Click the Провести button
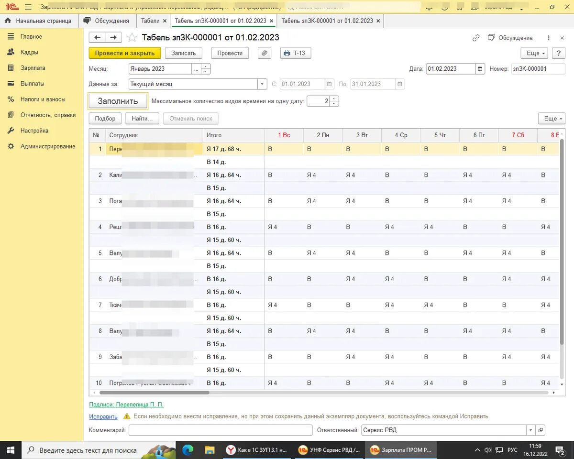Screen dimensions: 574x459 230,53
